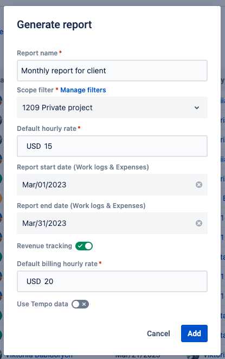Screen dimensions: 225x359
Task: Click the Use Tempo data label text
Action: tap(42, 304)
